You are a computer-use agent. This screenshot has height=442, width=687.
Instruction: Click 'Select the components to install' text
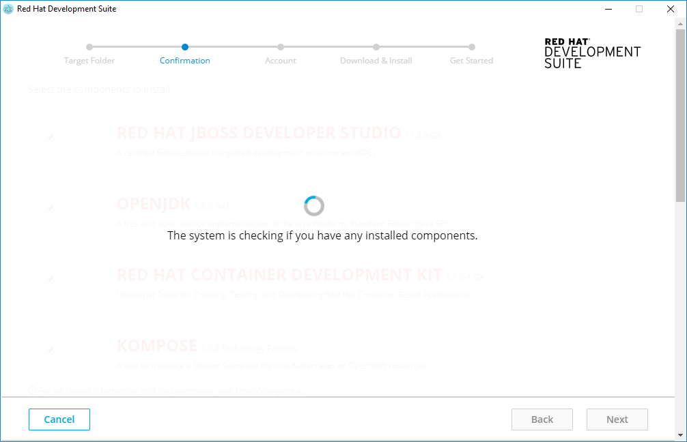[x=99, y=89]
